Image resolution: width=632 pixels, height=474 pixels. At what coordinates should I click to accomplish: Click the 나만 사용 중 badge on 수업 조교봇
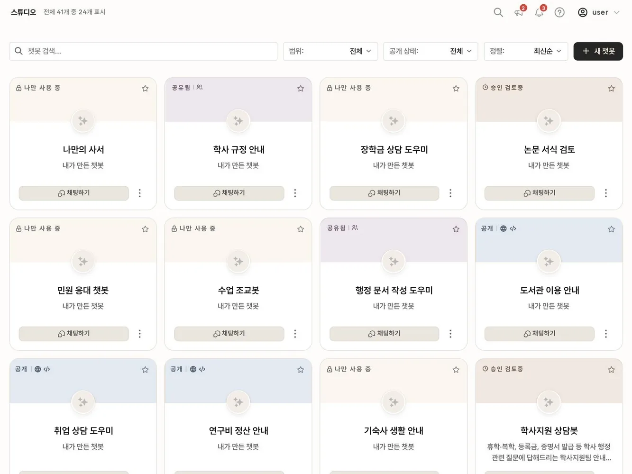[x=193, y=228]
